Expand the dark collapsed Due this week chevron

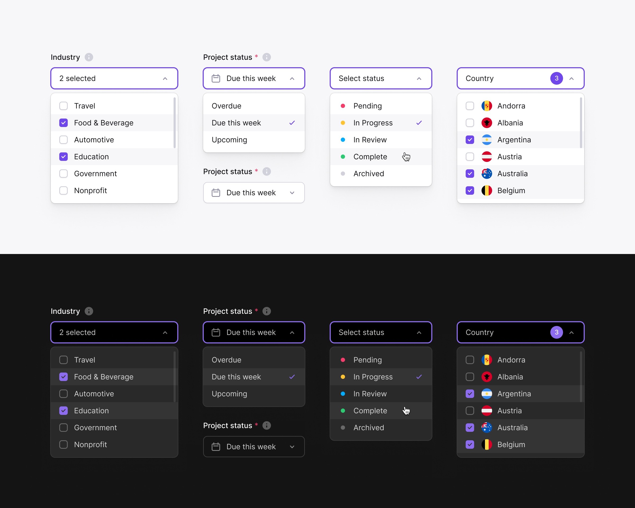click(x=292, y=447)
